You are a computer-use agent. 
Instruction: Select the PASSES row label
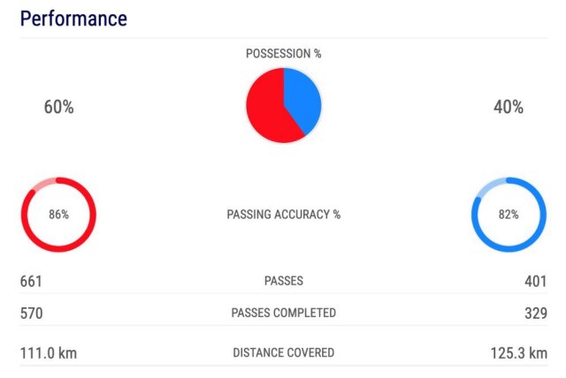tap(283, 282)
